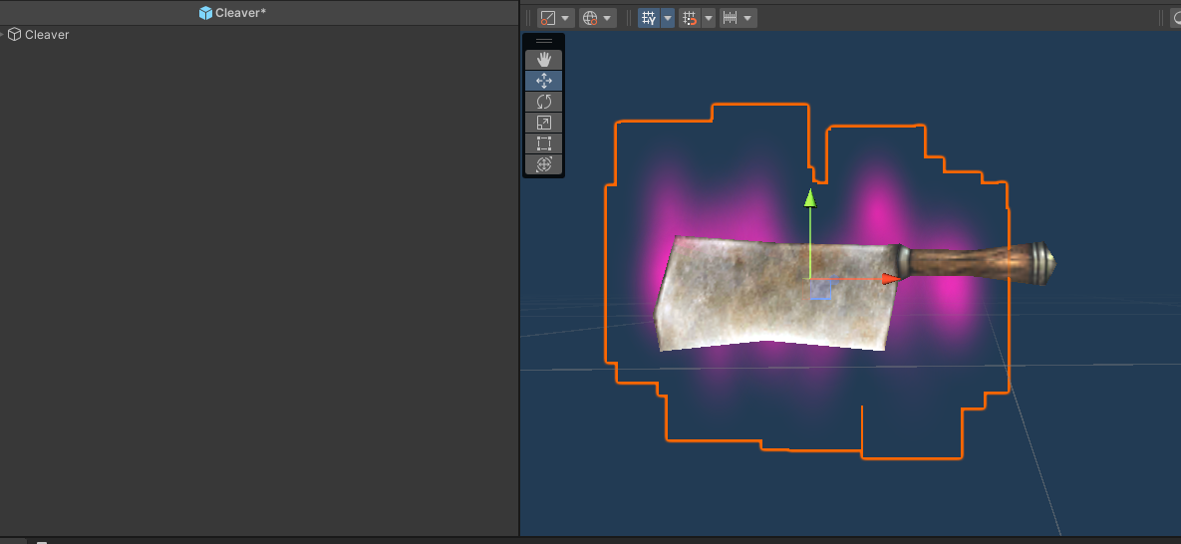Open the grid snapping settings dropdown

coord(708,18)
